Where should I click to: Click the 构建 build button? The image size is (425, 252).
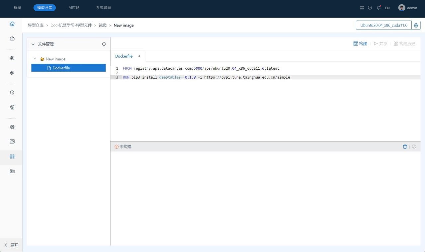360,44
